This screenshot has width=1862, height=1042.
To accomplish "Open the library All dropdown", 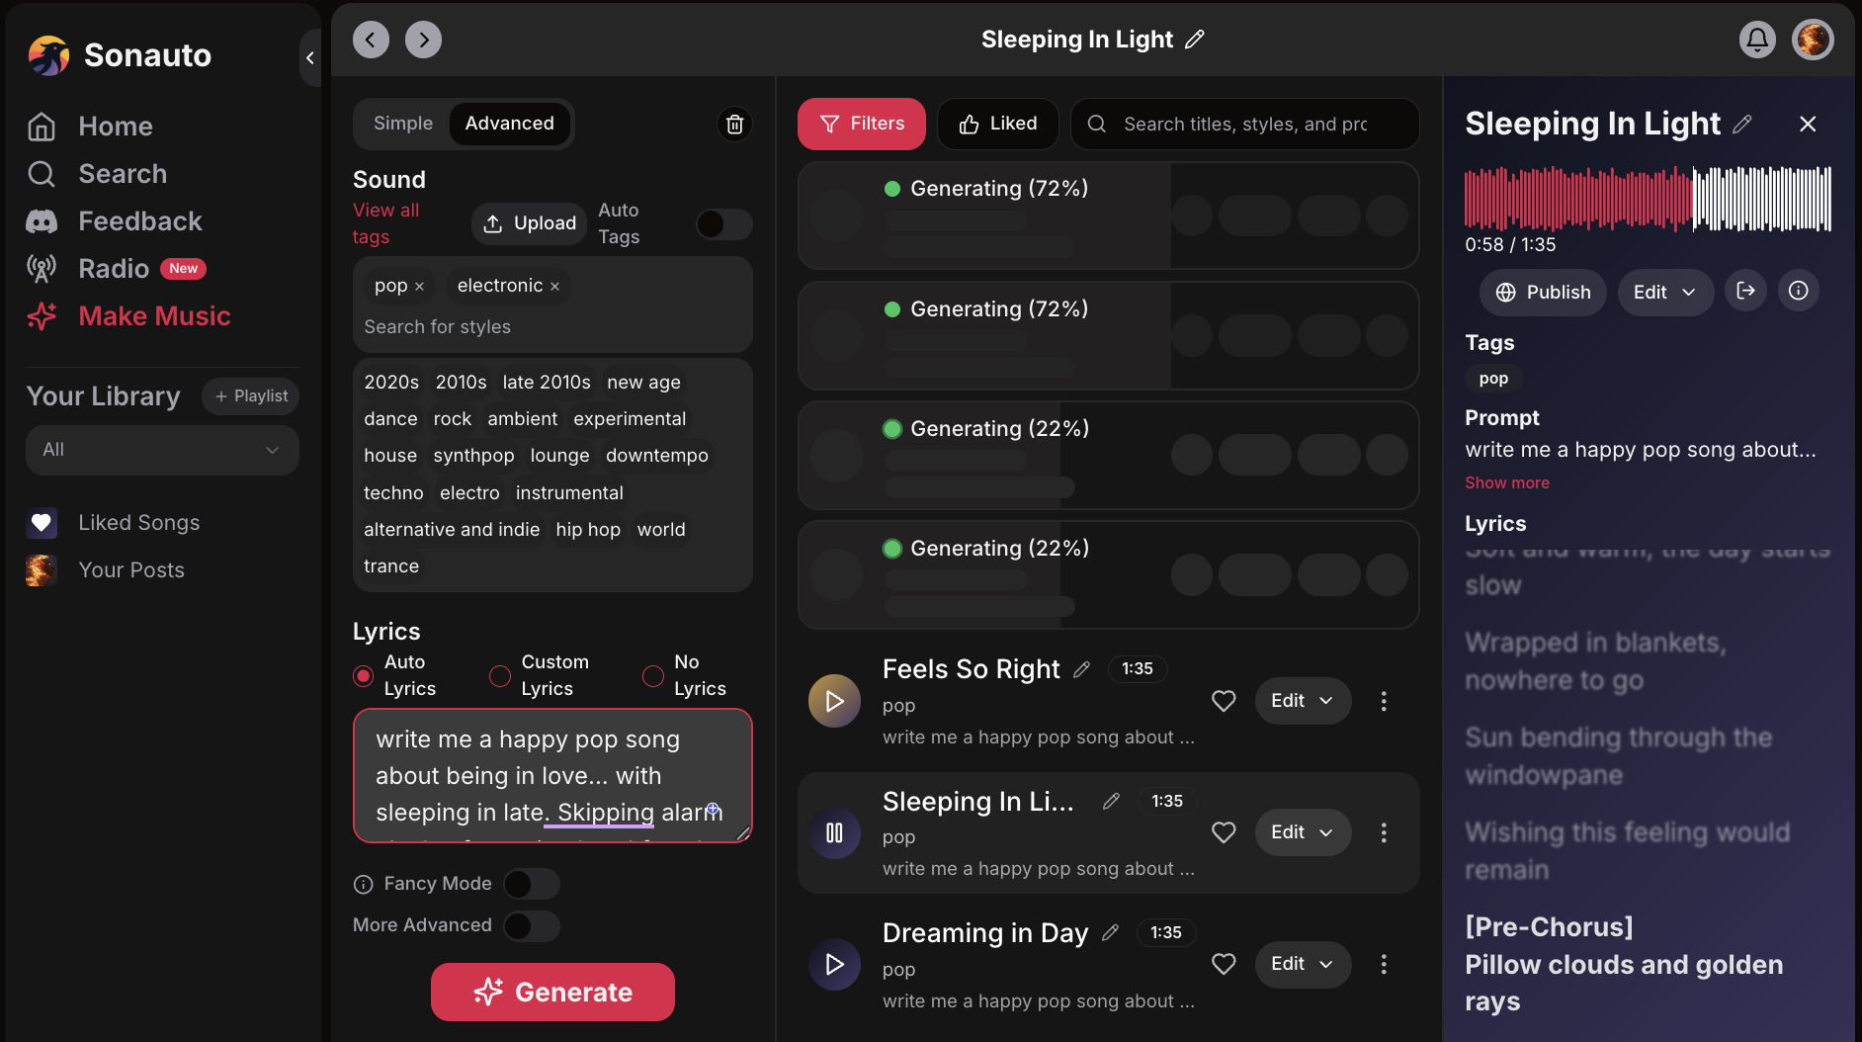I will pyautogui.click(x=162, y=450).
